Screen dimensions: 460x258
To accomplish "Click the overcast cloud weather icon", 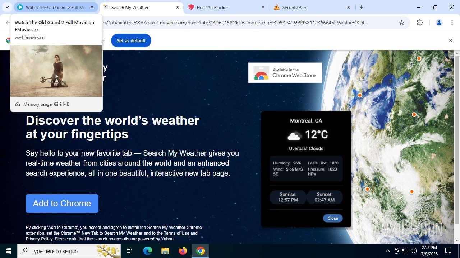I will point(294,135).
